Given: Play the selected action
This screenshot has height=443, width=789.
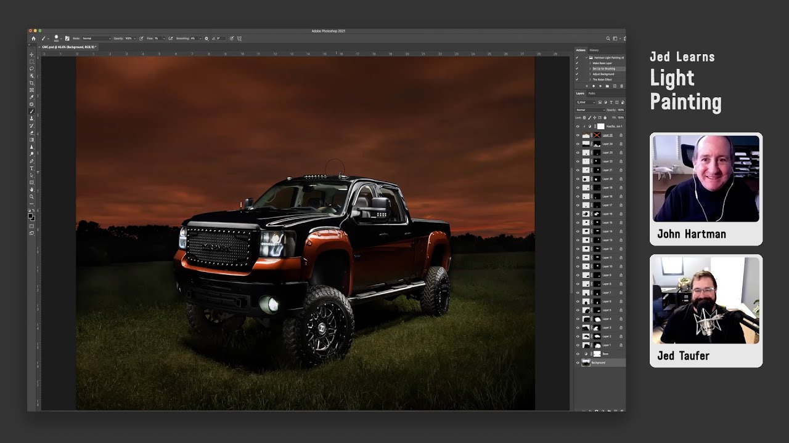Looking at the screenshot, I should pos(600,86).
